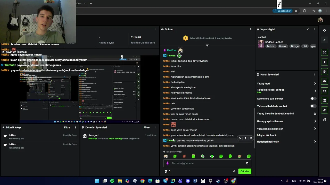
Task: Open Spotify from taskbar
Action: (x=112, y=181)
